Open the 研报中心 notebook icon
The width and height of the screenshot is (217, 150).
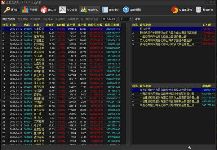point(105,10)
